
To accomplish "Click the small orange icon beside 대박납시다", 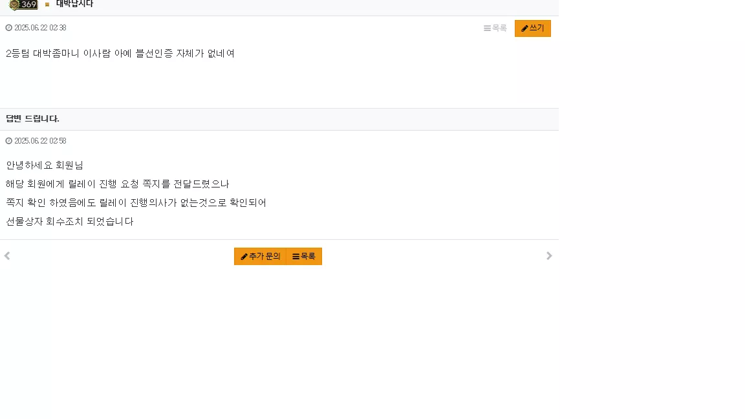I will pos(47,5).
